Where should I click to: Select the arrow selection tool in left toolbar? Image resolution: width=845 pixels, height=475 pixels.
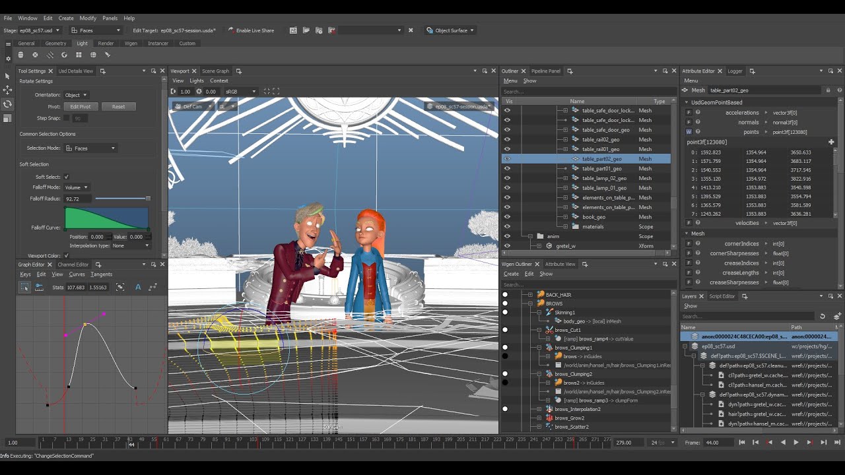pyautogui.click(x=7, y=75)
